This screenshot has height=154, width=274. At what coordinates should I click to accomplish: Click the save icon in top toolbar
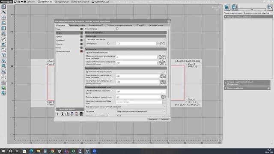pos(15,2)
